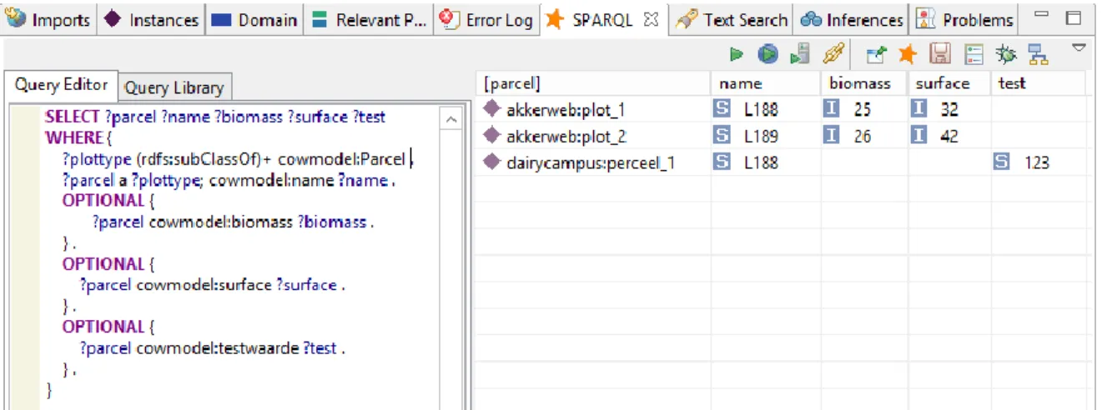Screen dimensions: 1102x410
Task: Select the akkerweb:plot_2 result row
Action: 784,136
